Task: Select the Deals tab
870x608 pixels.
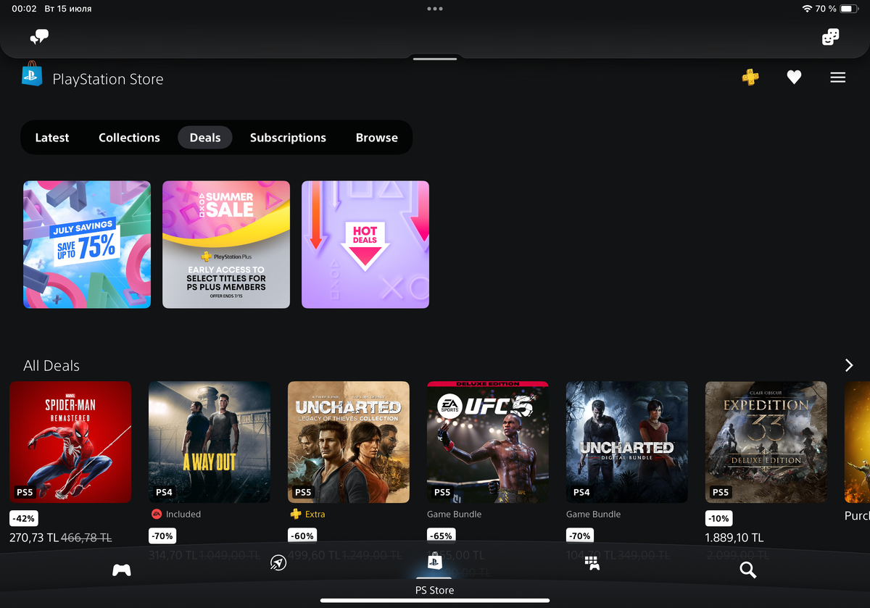Action: point(205,138)
